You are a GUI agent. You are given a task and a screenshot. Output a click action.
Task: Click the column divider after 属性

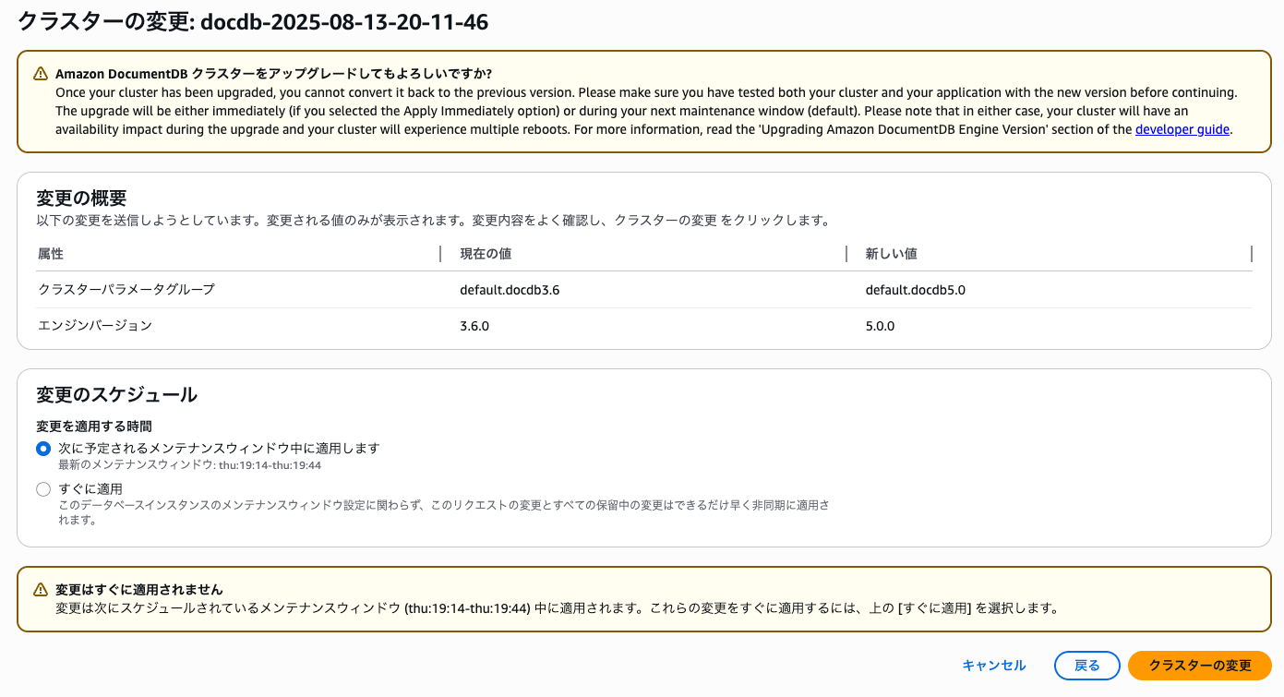[440, 254]
